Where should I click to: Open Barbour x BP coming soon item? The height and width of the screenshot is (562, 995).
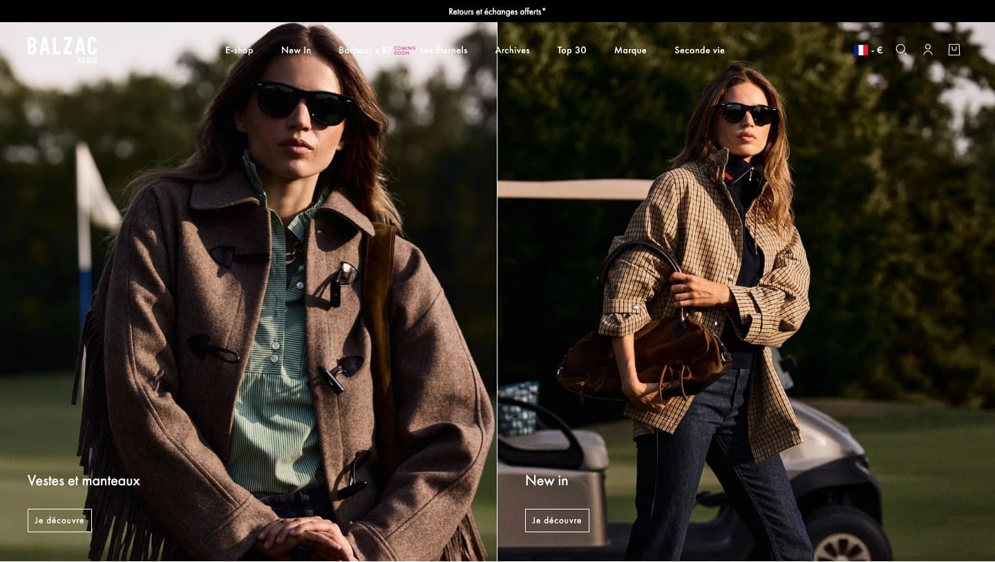click(377, 50)
